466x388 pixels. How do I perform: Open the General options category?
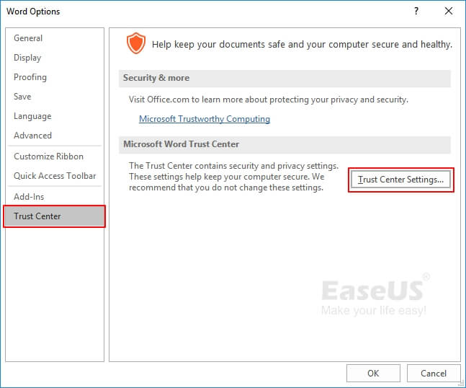[28, 38]
